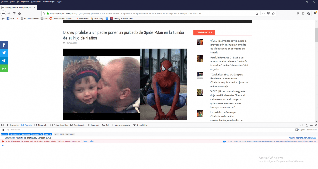Open the Firefox account icon
Image resolution: width=318 pixels, height=169 pixels.
click(x=308, y=13)
